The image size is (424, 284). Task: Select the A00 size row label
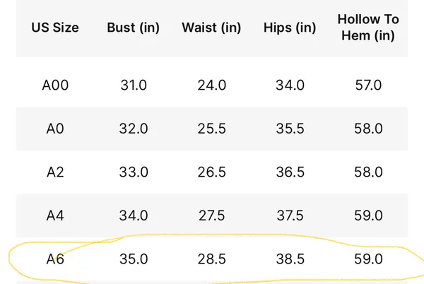(55, 85)
